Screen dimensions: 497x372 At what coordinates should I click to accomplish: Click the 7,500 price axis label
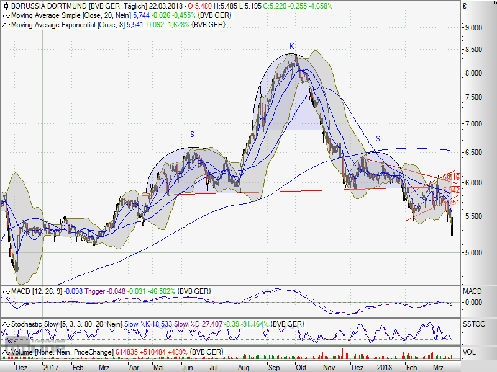473,97
